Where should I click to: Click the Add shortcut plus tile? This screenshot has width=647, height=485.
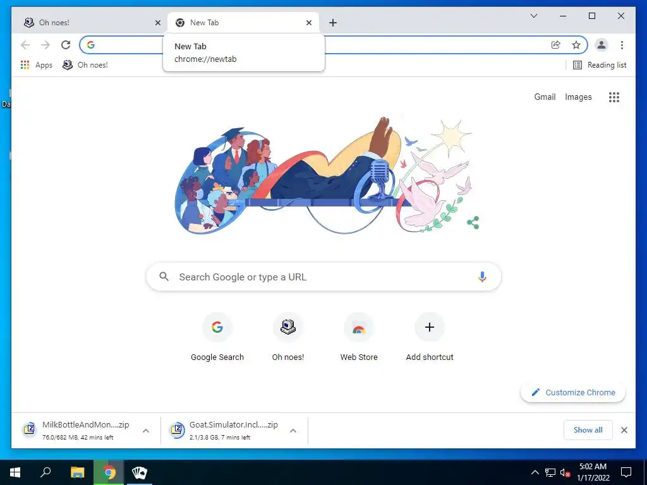(430, 337)
